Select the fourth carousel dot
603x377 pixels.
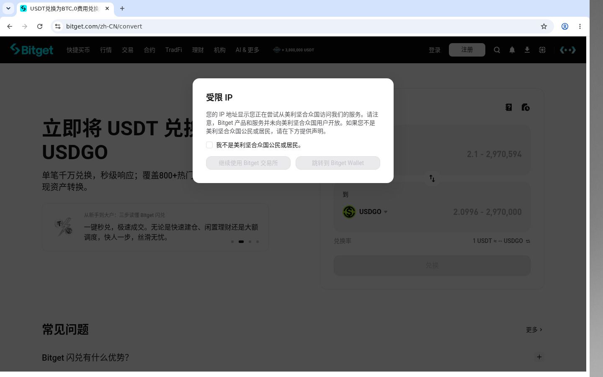click(x=258, y=242)
